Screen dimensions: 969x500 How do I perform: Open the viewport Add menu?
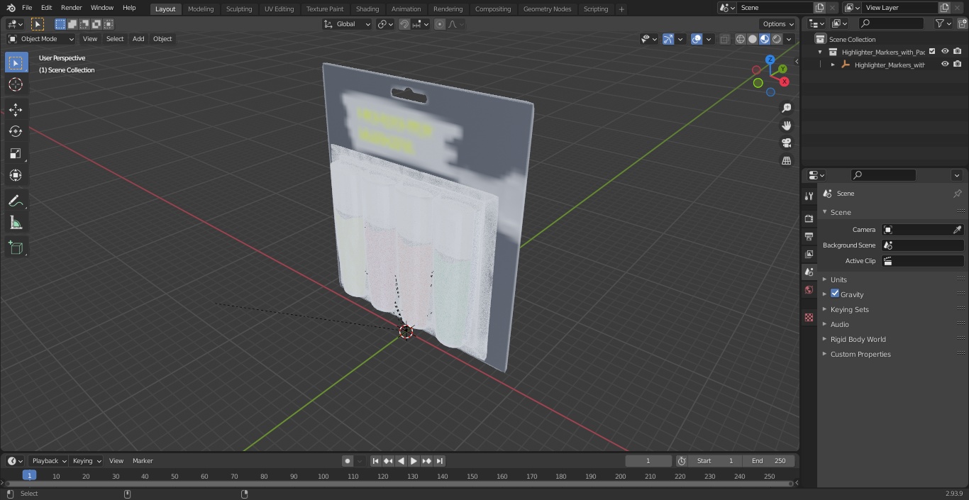pyautogui.click(x=138, y=39)
